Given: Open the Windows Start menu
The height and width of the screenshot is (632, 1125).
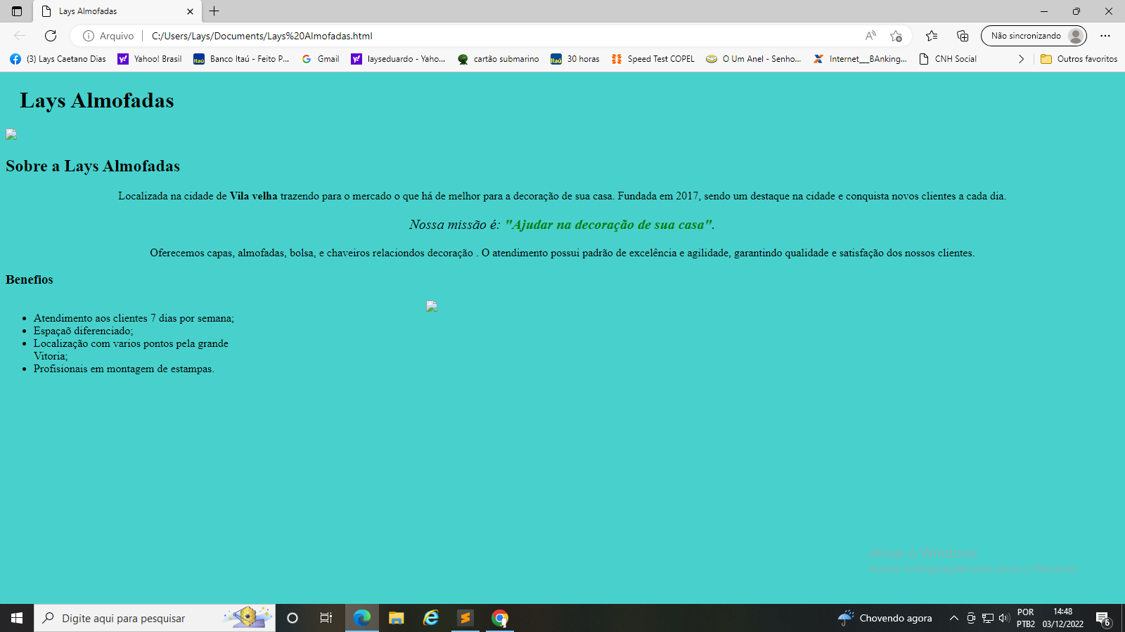Looking at the screenshot, I should coord(17,618).
